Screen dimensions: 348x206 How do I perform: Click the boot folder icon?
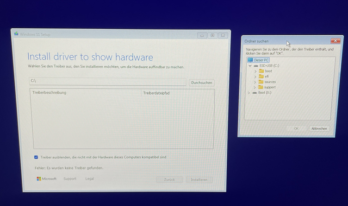click(261, 71)
